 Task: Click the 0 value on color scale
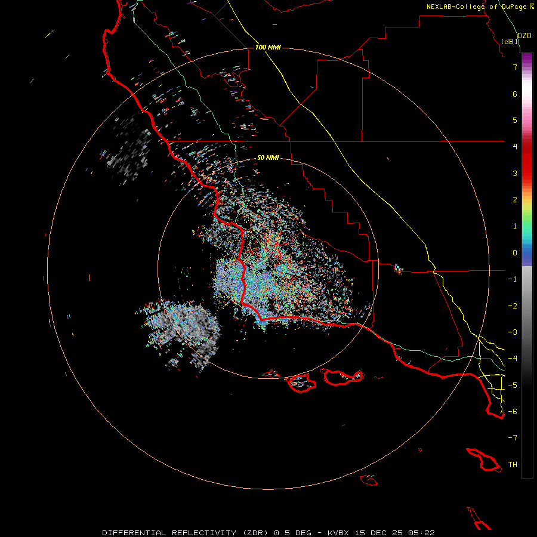coord(515,253)
